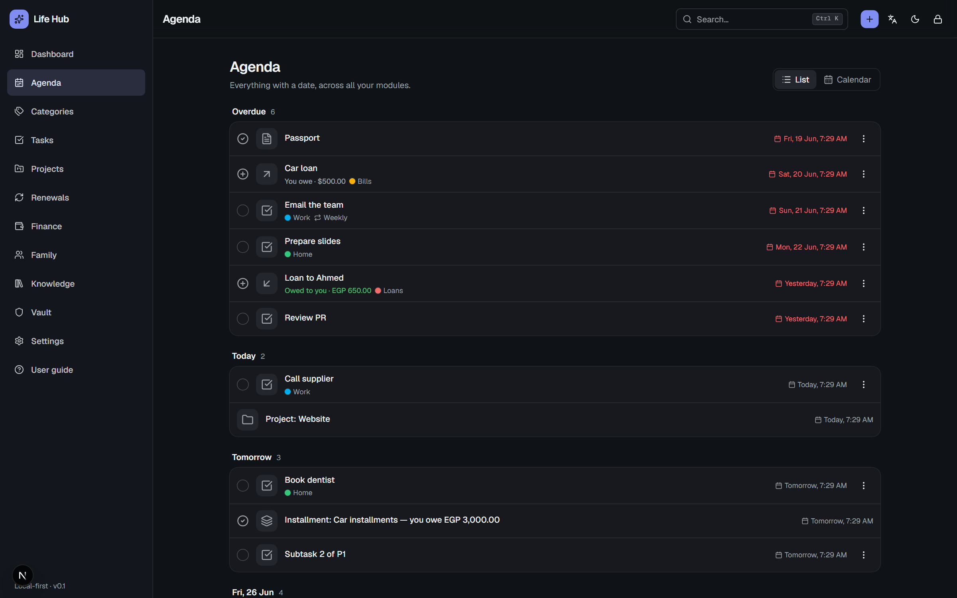
Task: Mark Car installments installment as paid
Action: click(243, 521)
